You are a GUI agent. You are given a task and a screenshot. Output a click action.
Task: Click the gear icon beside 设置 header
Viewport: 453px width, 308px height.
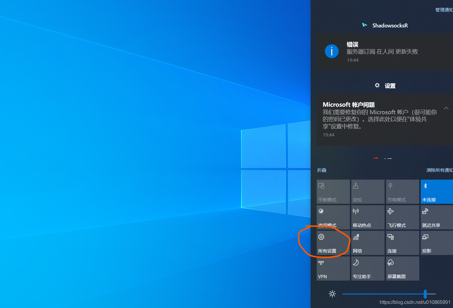pos(377,85)
